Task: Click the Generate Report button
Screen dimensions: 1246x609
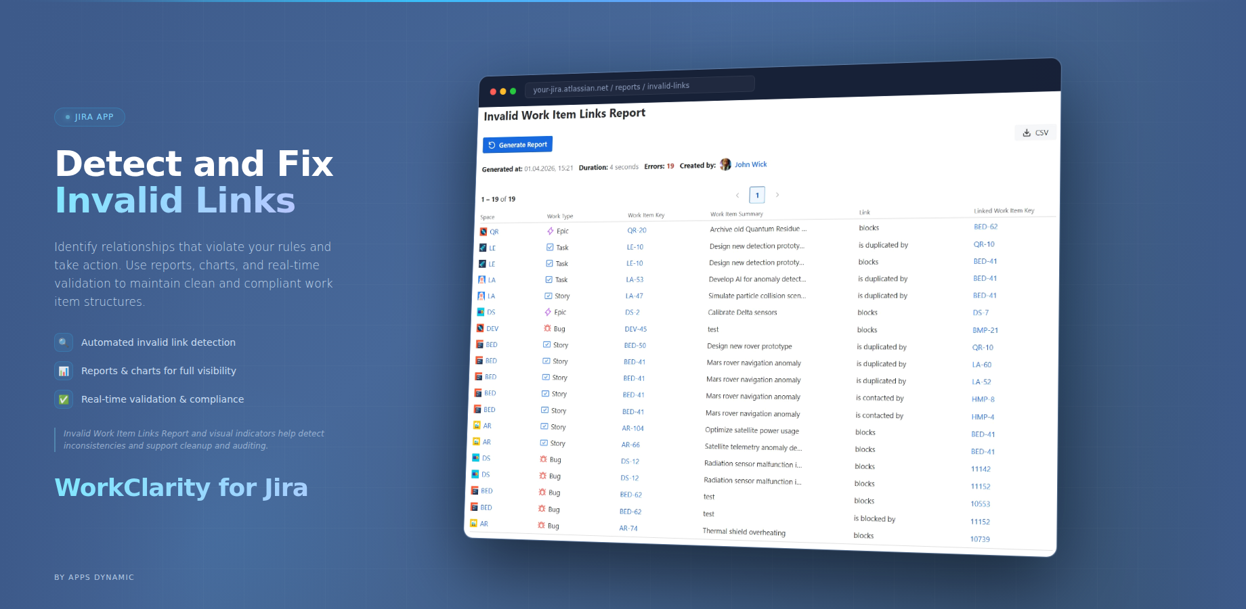Action: 517,144
